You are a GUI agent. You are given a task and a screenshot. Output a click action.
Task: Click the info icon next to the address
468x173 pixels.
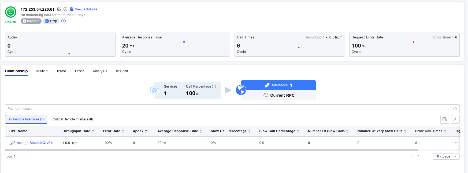click(65, 9)
